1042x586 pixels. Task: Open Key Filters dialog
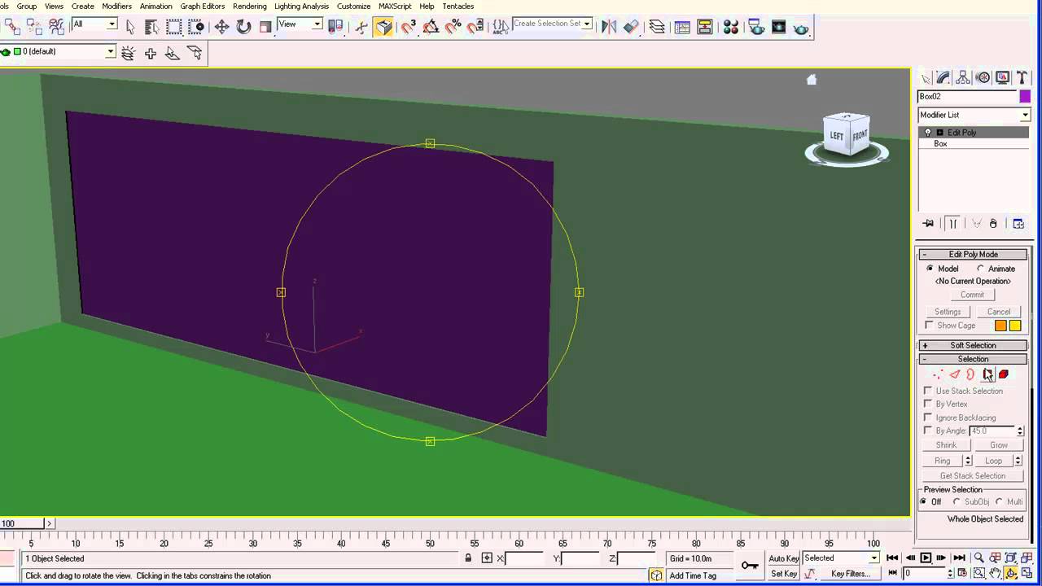851,574
